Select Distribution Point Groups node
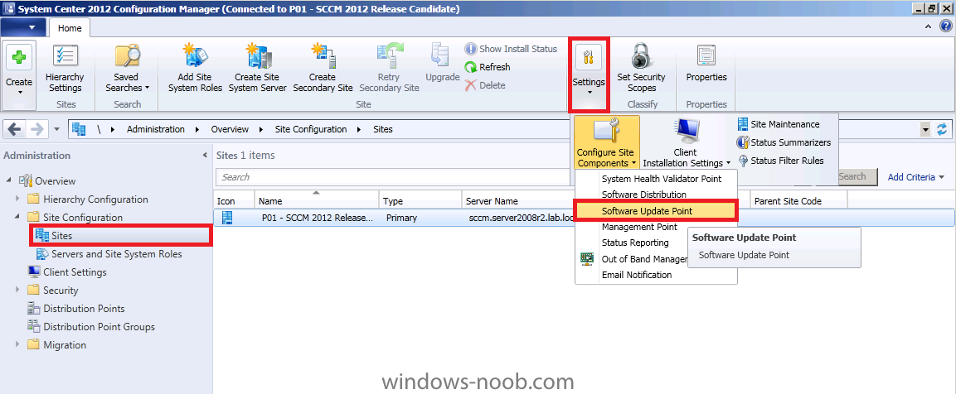The height and width of the screenshot is (394, 956). point(99,326)
